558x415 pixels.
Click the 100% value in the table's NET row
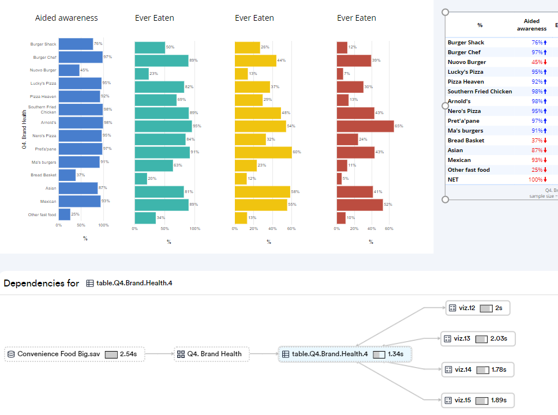[x=535, y=180]
